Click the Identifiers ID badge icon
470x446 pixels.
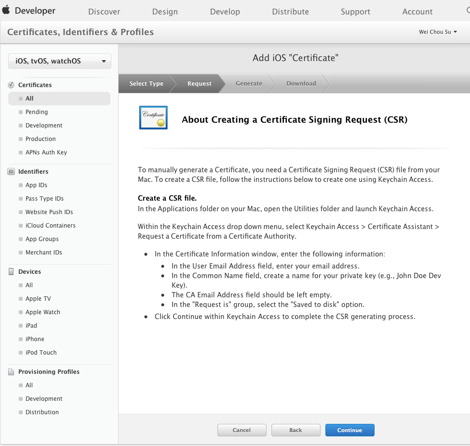[x=11, y=171]
